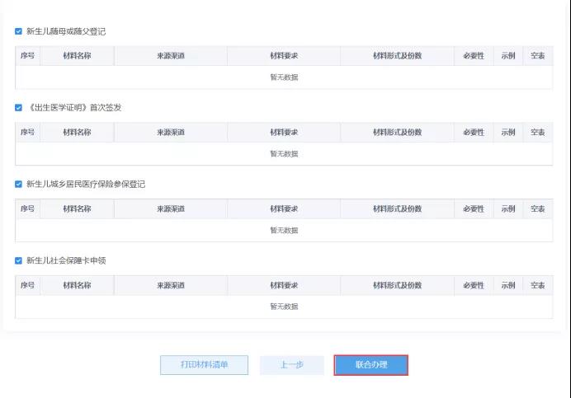Click 暂无数据 text in first table
Screen dimensions: 571x398
[284, 77]
